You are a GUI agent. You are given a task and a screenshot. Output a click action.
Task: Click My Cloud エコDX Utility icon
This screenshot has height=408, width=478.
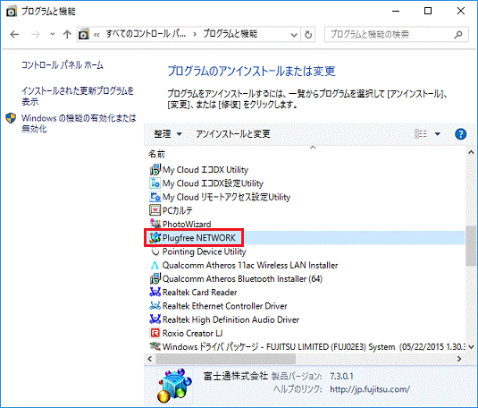[155, 169]
